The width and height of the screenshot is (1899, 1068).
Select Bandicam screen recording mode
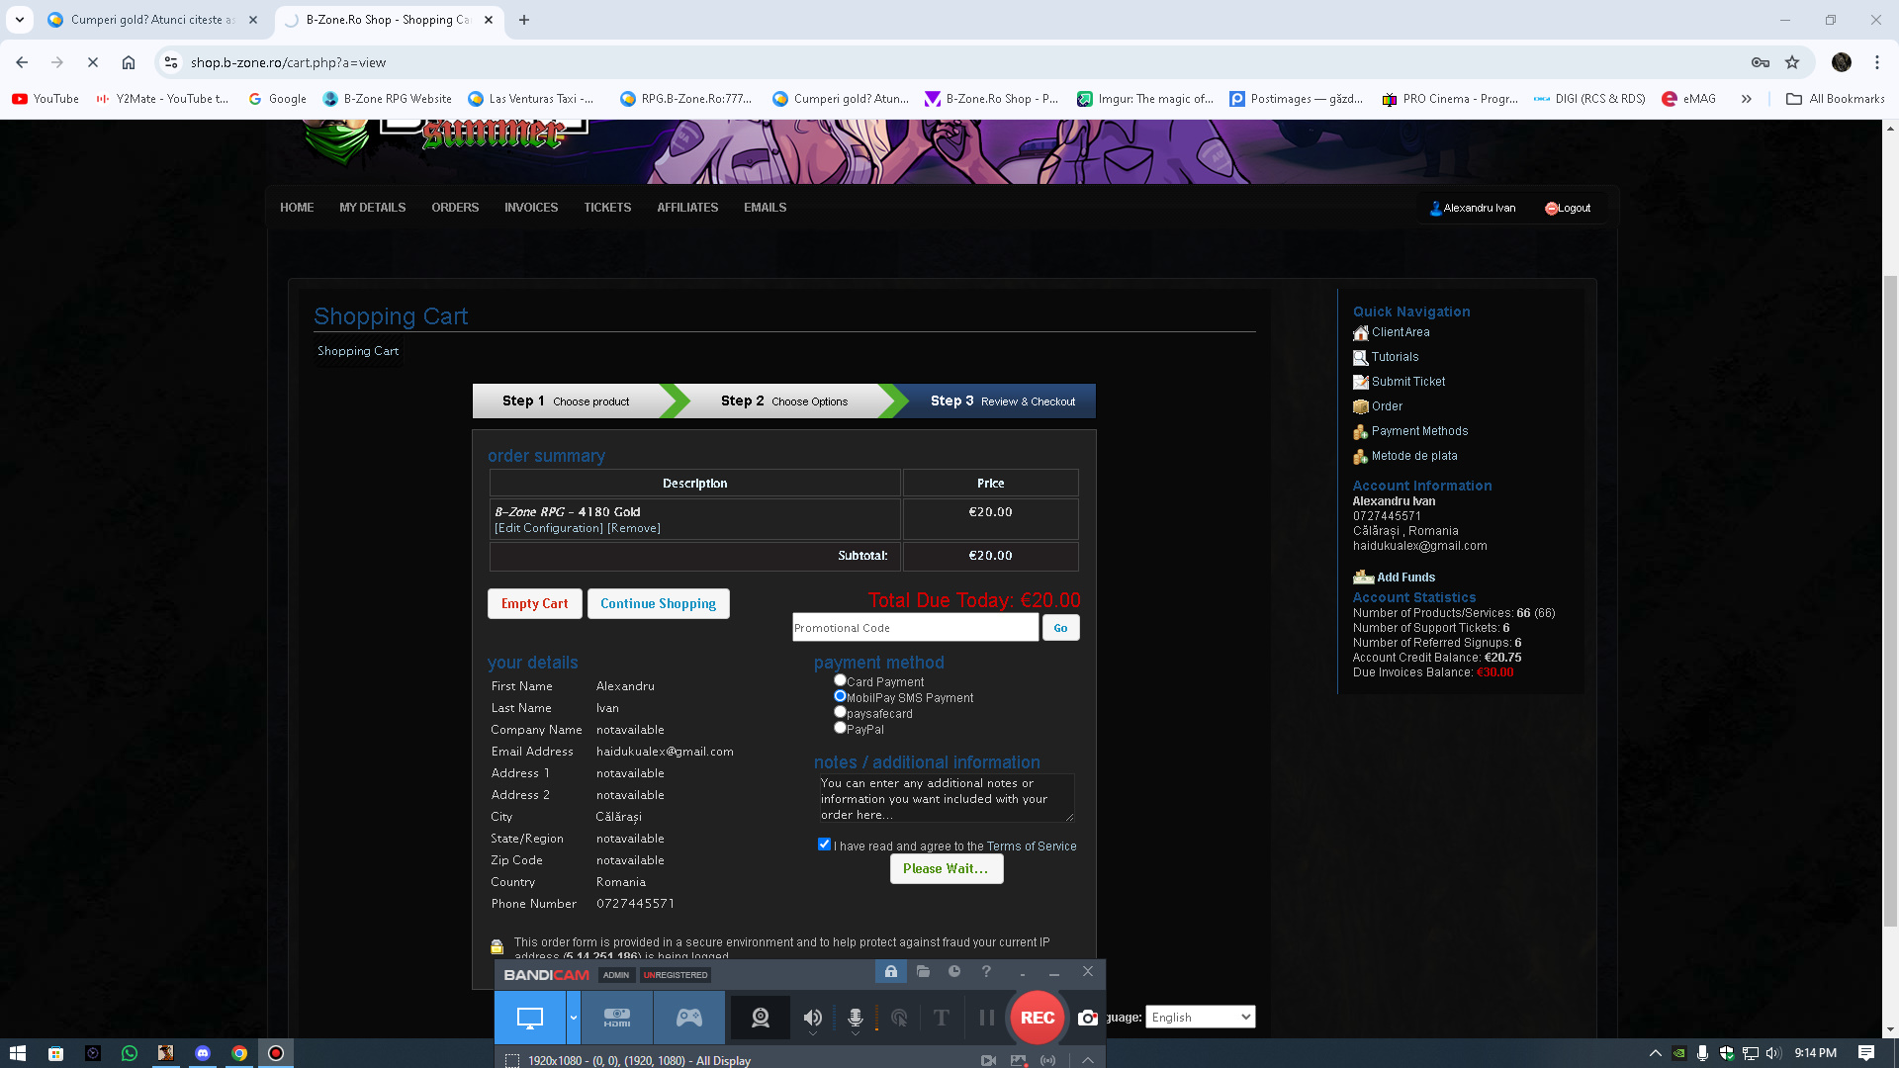[x=530, y=1018]
